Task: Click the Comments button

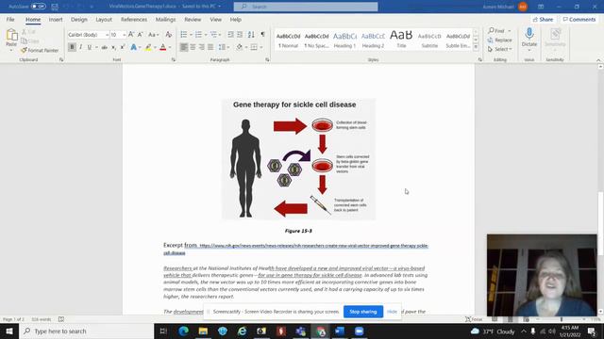Action: [x=579, y=19]
